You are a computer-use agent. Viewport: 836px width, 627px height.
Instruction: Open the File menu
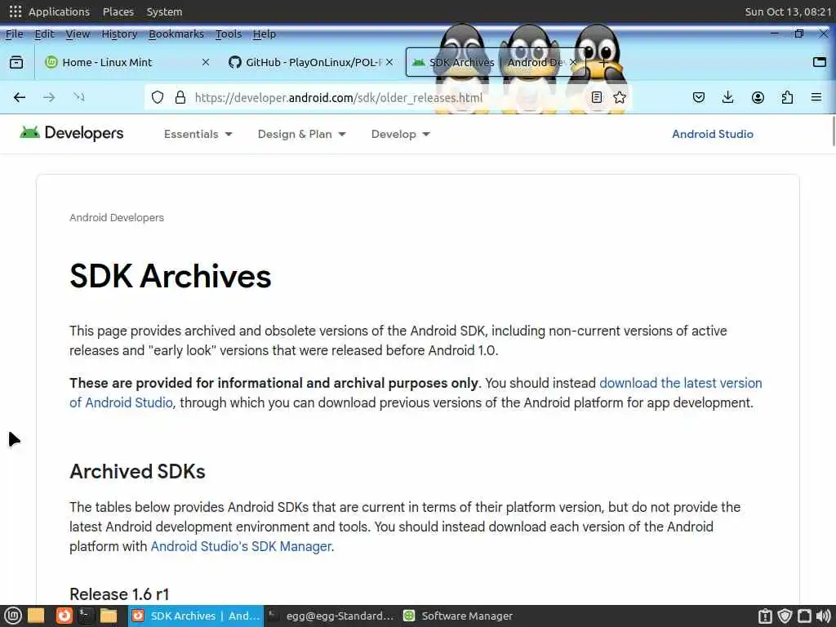coord(15,34)
